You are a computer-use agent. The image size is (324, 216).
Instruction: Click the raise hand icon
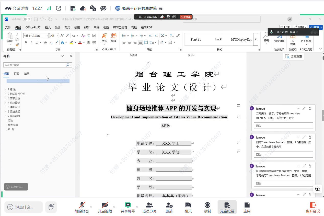click(x=51, y=207)
